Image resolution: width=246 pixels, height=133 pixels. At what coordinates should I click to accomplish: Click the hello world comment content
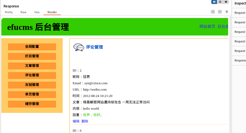[x=91, y=109]
